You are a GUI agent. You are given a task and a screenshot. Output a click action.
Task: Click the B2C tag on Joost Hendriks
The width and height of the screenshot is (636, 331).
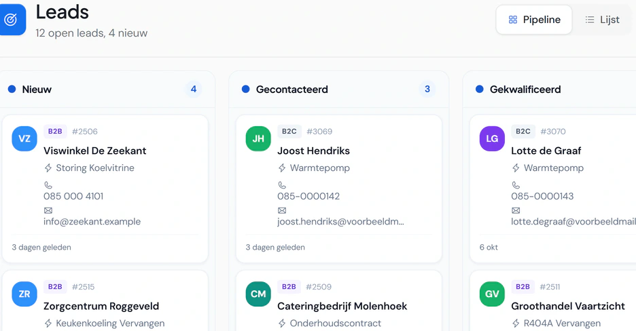[x=289, y=132]
